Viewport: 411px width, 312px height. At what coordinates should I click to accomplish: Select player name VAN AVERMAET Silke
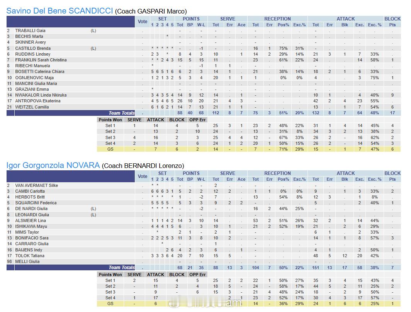(x=36, y=185)
